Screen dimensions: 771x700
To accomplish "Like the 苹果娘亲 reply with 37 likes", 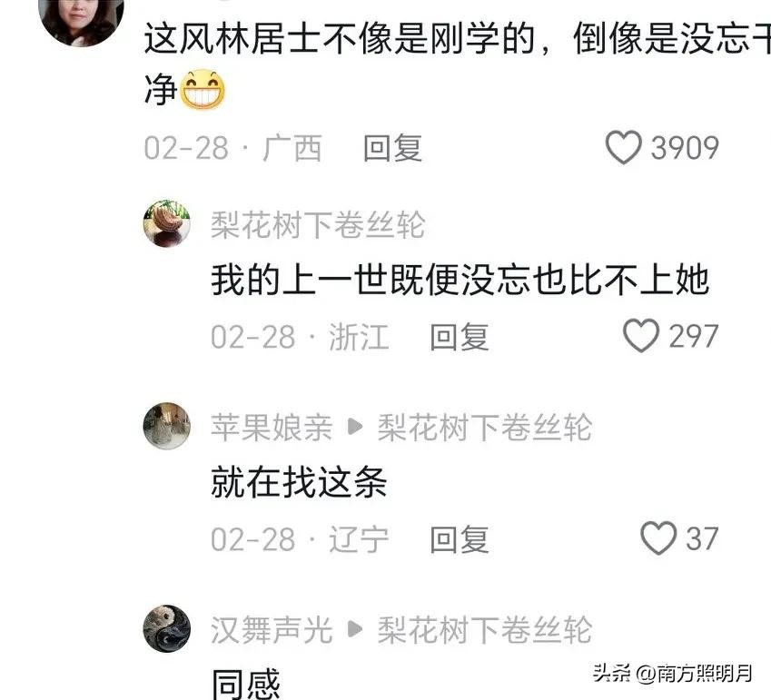I will [x=658, y=538].
